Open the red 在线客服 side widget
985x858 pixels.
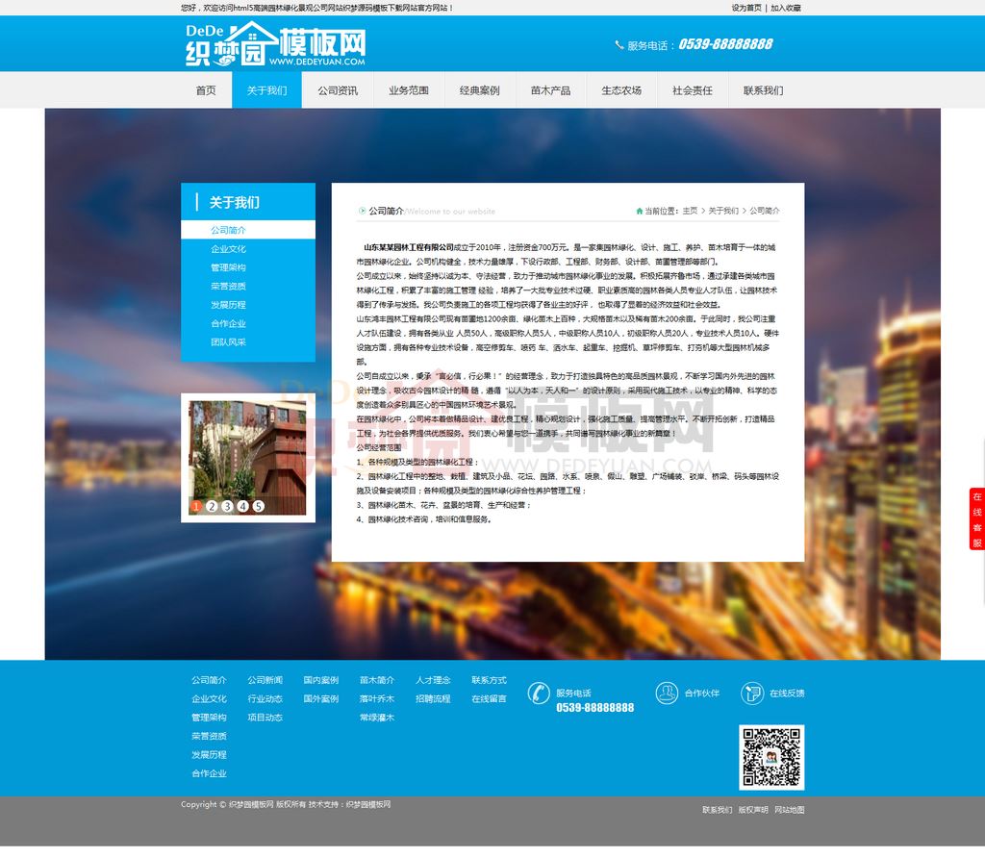[976, 519]
